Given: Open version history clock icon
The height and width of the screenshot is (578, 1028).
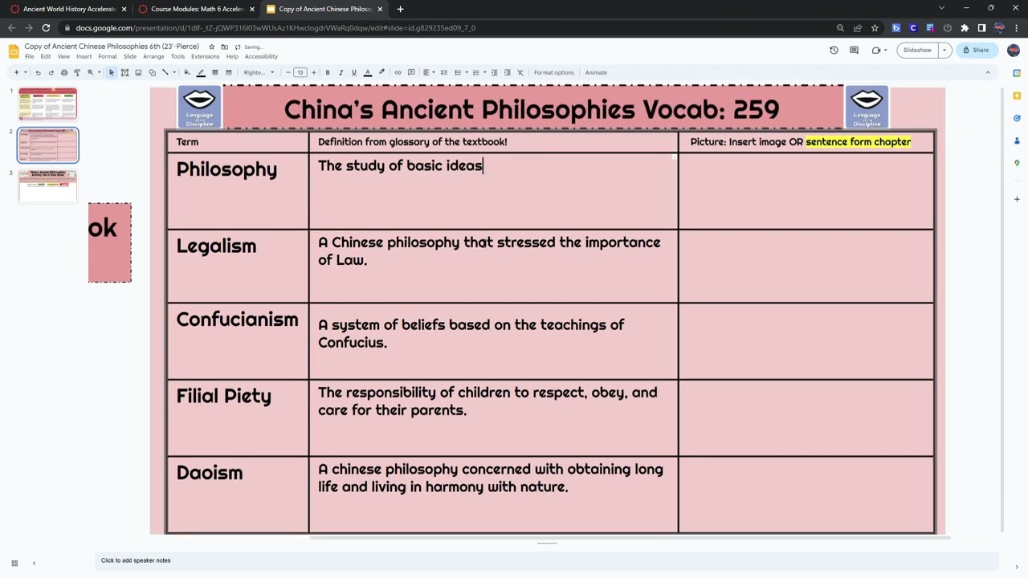Looking at the screenshot, I should point(834,50).
